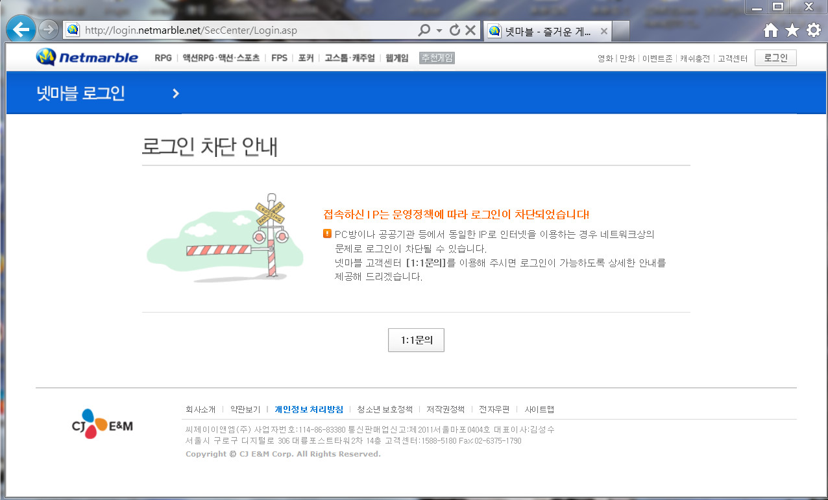Click the 추천게임 button
Screen dimensions: 828x500
437,58
